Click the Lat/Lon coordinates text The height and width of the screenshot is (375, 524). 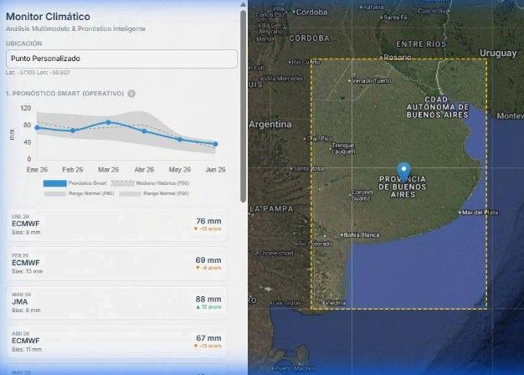coord(38,72)
